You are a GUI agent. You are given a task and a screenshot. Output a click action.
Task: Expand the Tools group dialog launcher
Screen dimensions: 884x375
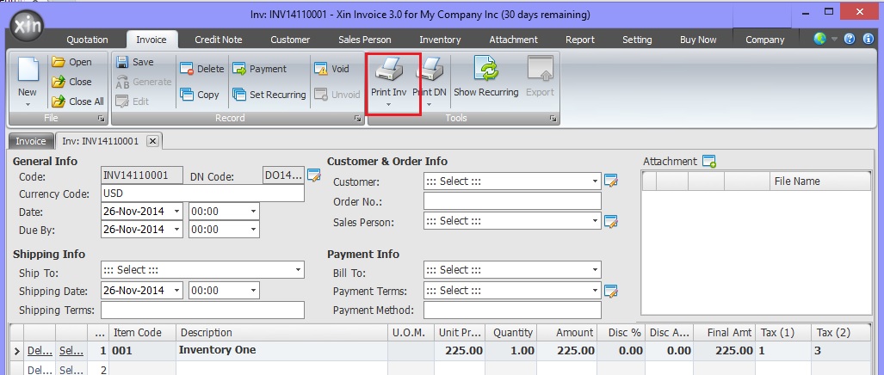553,118
